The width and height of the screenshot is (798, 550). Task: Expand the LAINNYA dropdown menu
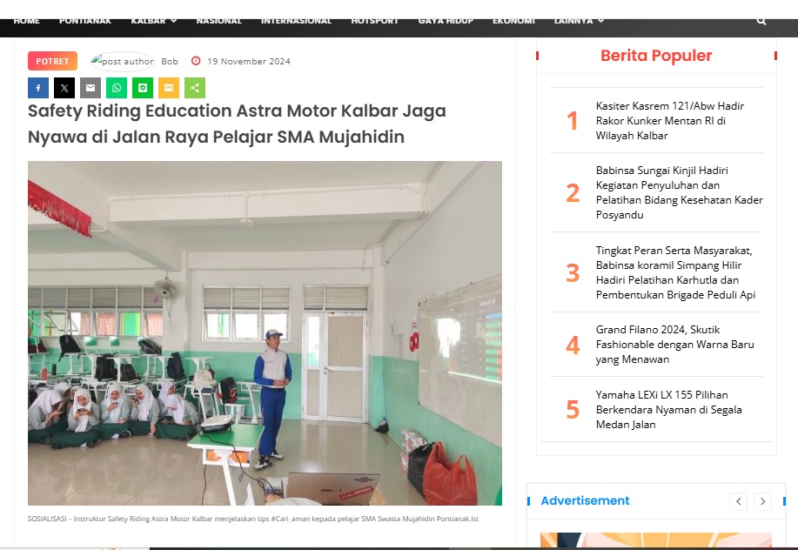580,21
